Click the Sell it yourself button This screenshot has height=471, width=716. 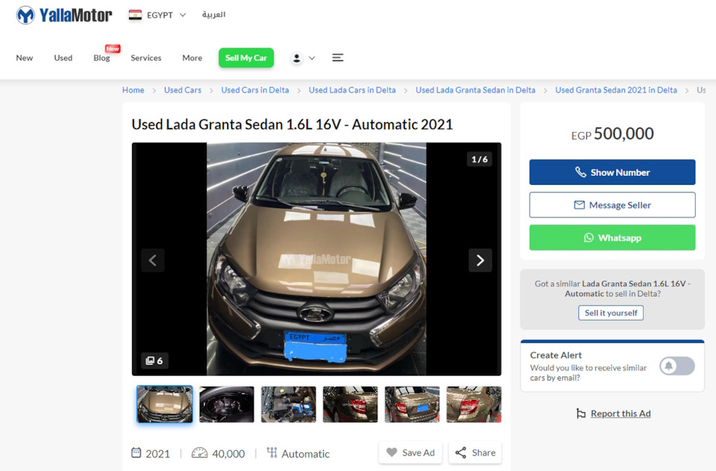[611, 312]
